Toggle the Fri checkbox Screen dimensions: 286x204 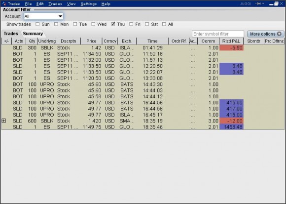131,24
